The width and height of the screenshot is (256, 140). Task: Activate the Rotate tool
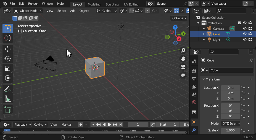[x=8, y=59]
